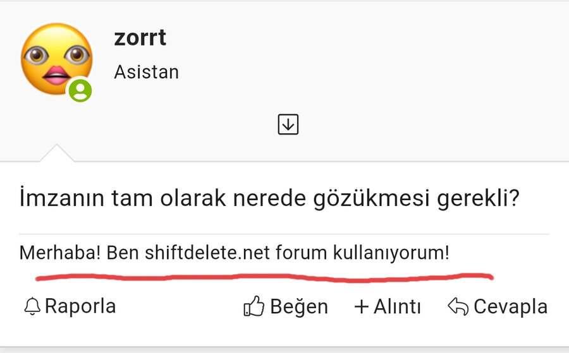Click the word Merhaba! in the signature
This screenshot has height=353, width=569.
[x=61, y=254]
